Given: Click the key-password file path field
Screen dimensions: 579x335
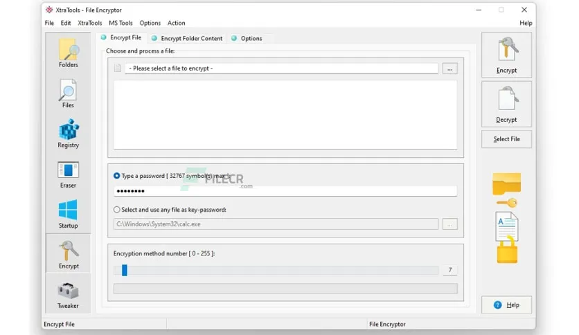Looking at the screenshot, I should point(276,224).
